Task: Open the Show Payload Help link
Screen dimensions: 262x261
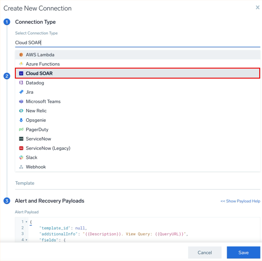Action: (x=240, y=201)
